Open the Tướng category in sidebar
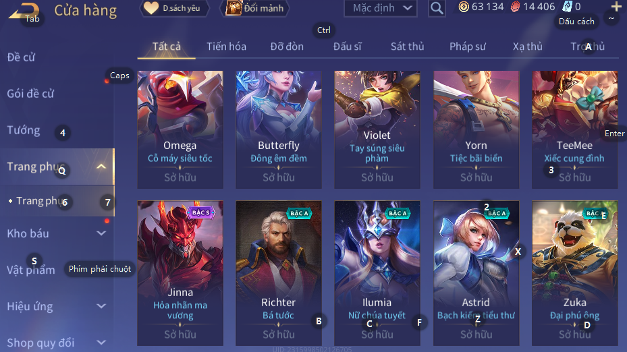This screenshot has height=352, width=627. (24, 130)
